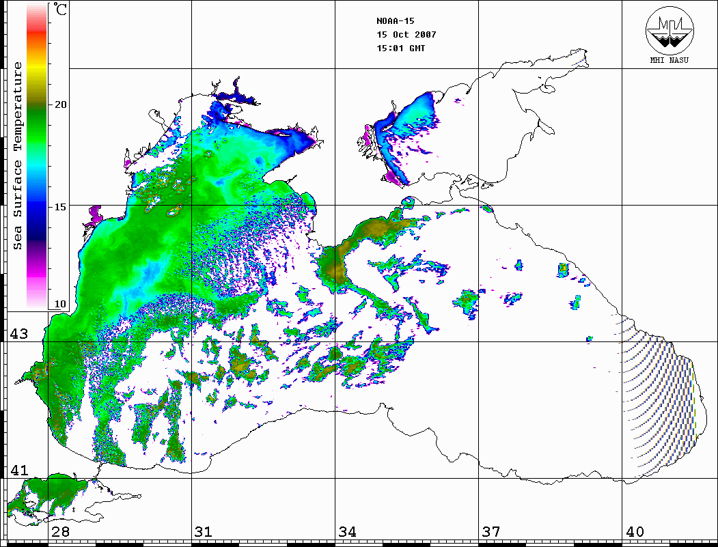Click the °C unit label
Viewport: 718px width, 547px height.
point(60,10)
